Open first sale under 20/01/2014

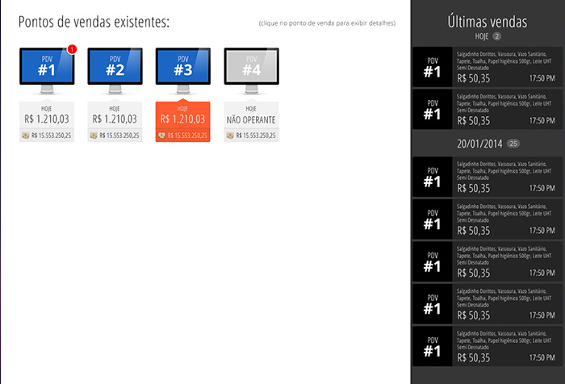pyautogui.click(x=487, y=175)
